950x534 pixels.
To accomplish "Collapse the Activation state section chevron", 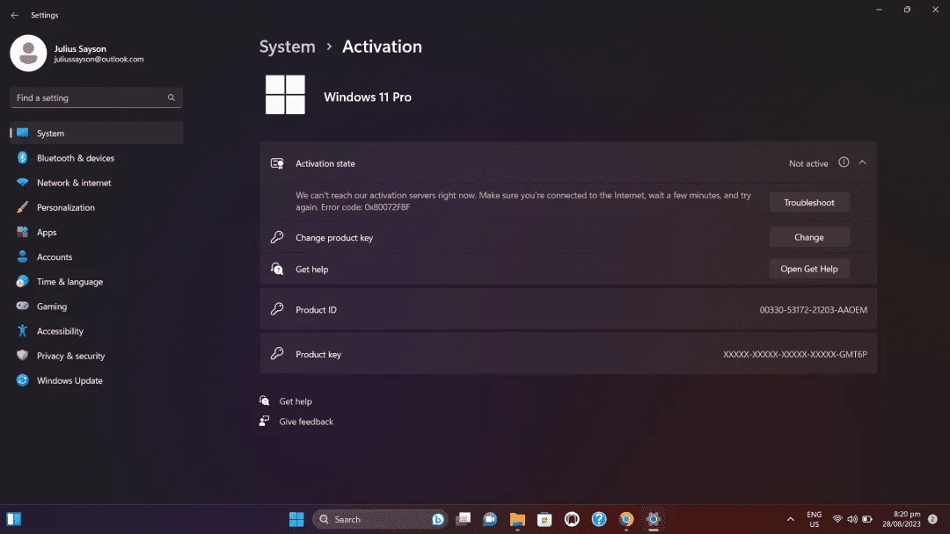I will pyautogui.click(x=862, y=162).
